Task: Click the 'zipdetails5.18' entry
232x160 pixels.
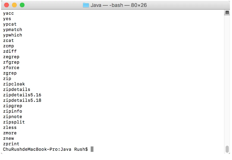Action: 22,100
